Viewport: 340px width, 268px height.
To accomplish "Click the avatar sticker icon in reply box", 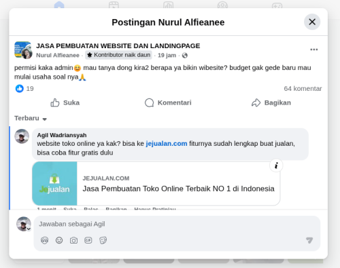I will coord(45,240).
